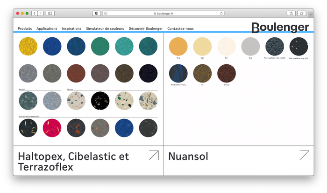Click the 'Incorporation (exemples)' section label
This screenshot has height=193, width=327.
(x=29, y=117)
